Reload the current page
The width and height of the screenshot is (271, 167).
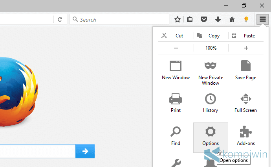point(60,19)
